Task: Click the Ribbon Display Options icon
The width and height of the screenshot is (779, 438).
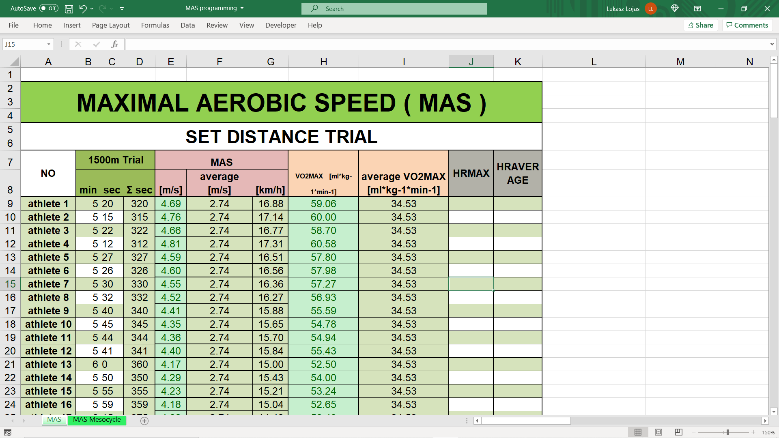Action: click(697, 9)
